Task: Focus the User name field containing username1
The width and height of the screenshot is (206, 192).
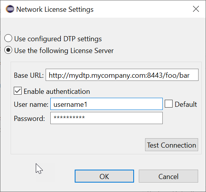Action: [107, 104]
